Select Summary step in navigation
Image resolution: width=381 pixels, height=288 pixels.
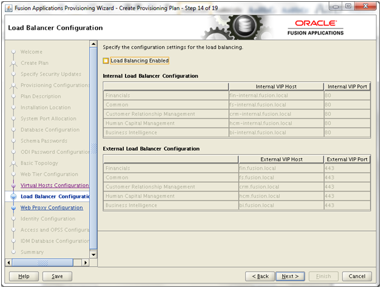coord(32,252)
